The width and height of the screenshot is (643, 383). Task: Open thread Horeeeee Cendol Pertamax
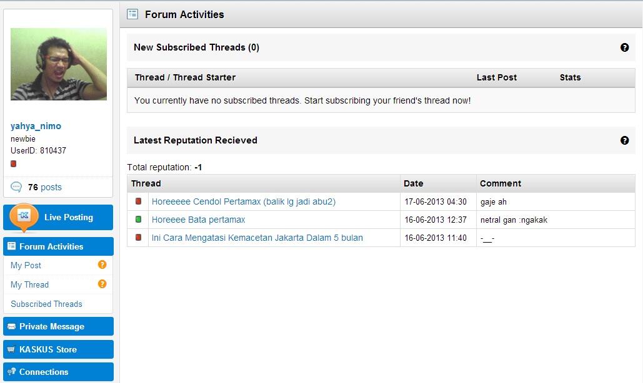pos(244,201)
